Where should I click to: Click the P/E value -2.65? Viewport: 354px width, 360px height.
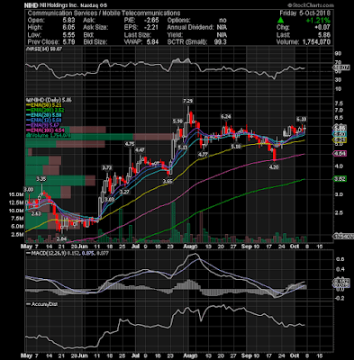[x=152, y=21]
